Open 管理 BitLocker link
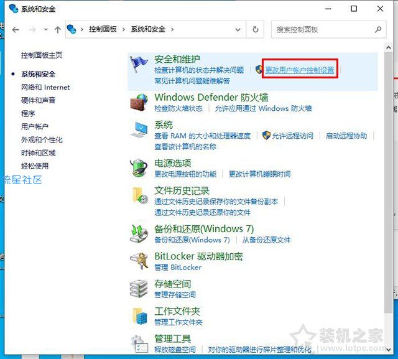 click(x=178, y=268)
